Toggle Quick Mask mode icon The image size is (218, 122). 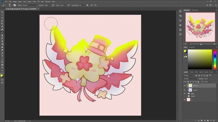pyautogui.click(x=2, y=80)
